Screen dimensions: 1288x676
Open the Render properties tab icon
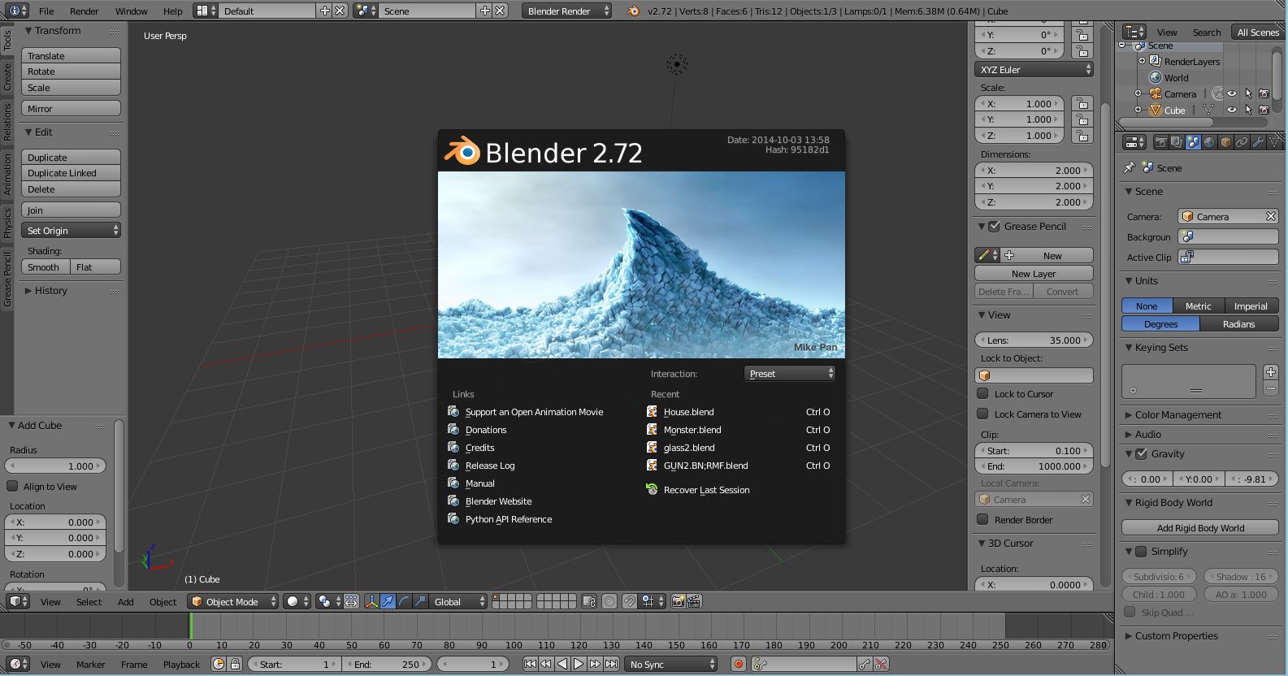(x=1160, y=142)
